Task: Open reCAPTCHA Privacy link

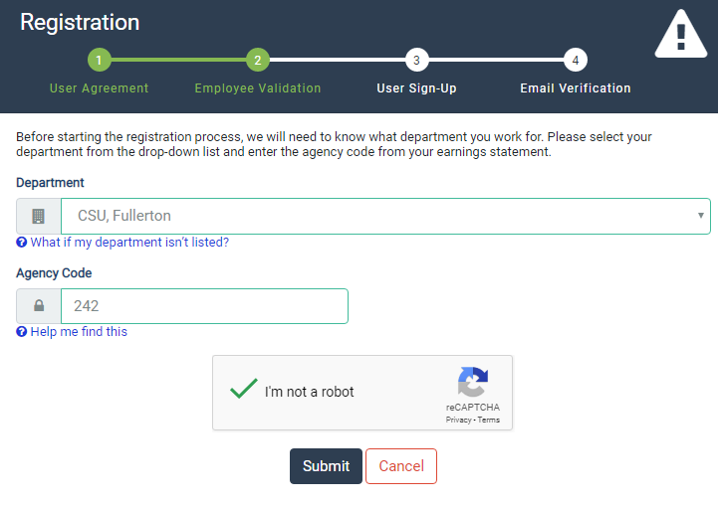Action: click(x=458, y=421)
